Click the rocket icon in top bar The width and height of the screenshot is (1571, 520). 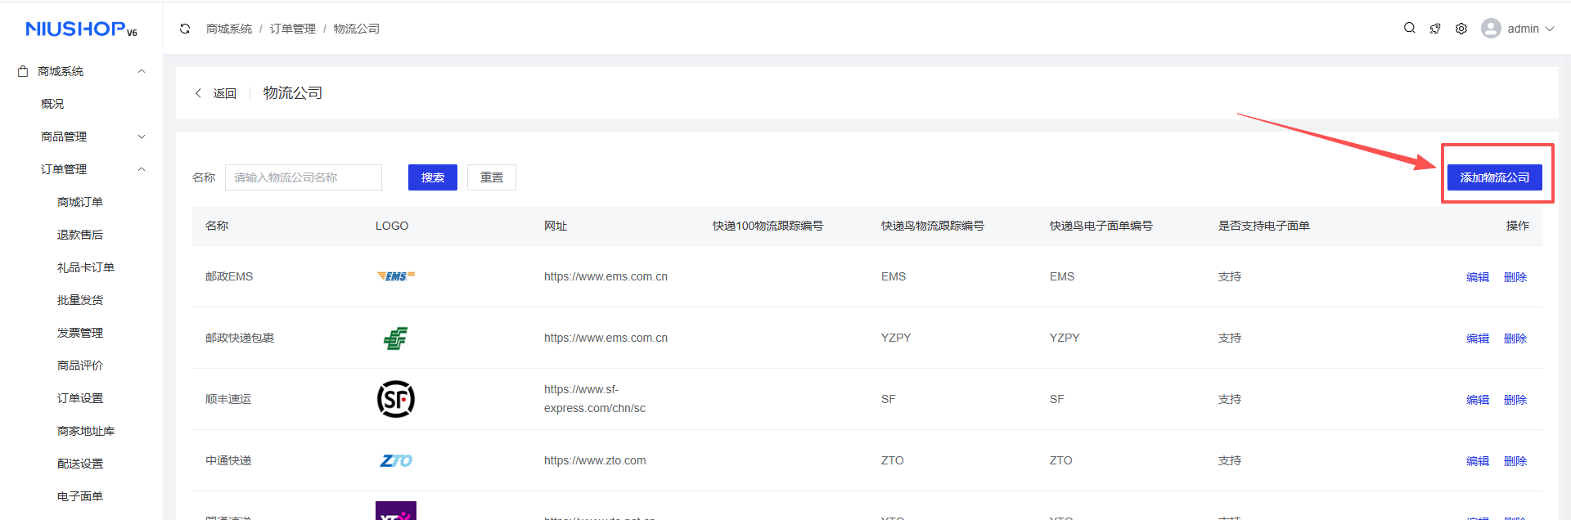1435,29
